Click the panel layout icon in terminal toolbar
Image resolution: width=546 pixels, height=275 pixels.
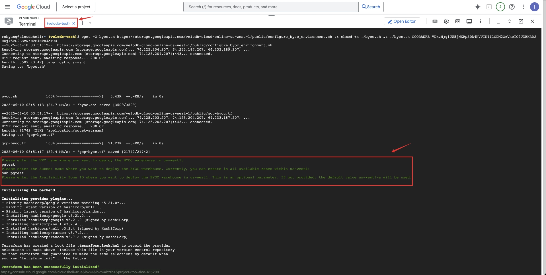[469, 21]
